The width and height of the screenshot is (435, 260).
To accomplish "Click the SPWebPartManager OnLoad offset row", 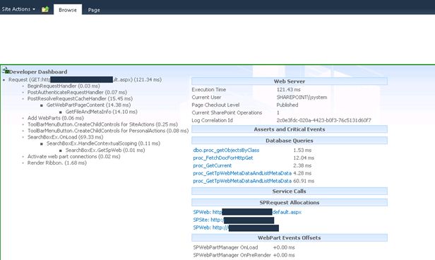I will pyautogui.click(x=244, y=247).
